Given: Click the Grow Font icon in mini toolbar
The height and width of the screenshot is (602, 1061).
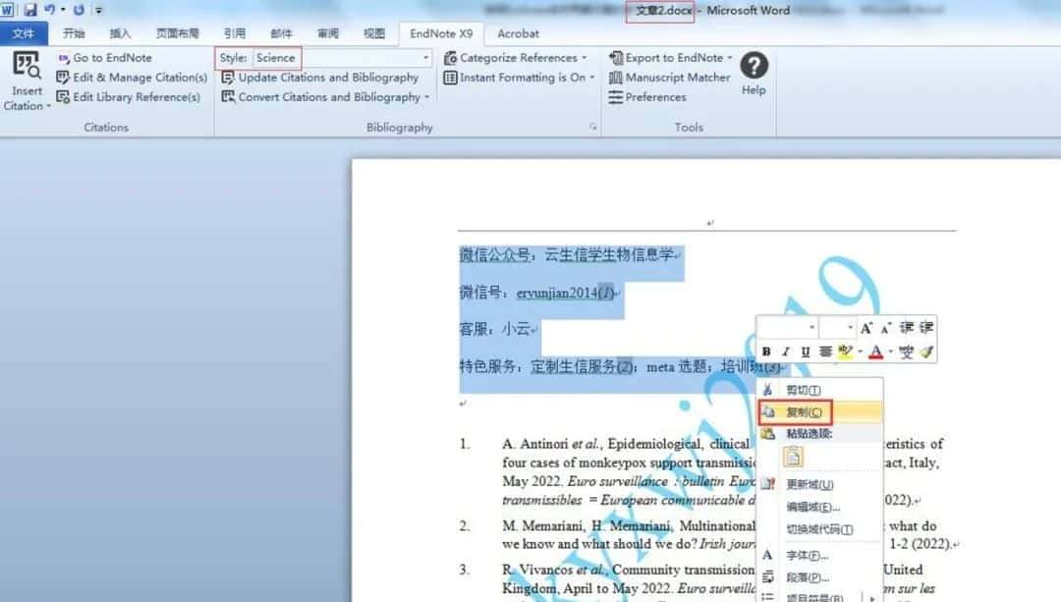Looking at the screenshot, I should point(866,328).
